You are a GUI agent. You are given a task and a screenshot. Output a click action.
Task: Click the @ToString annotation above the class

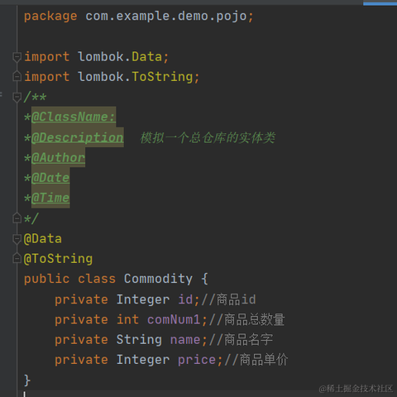[x=58, y=259]
